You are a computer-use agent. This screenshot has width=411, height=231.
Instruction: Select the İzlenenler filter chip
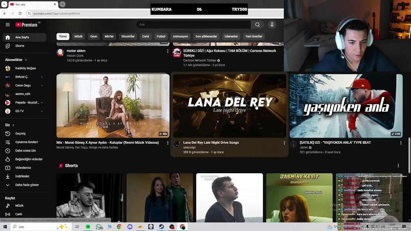pos(231,37)
